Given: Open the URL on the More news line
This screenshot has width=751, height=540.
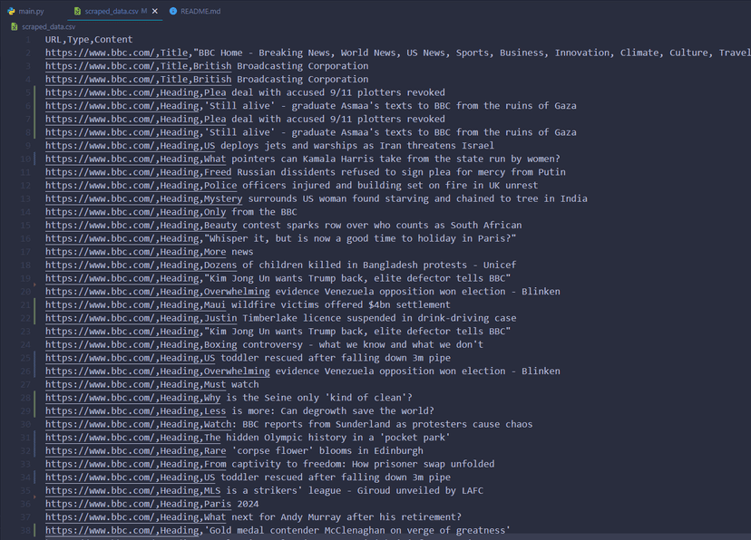Looking at the screenshot, I should (x=100, y=252).
